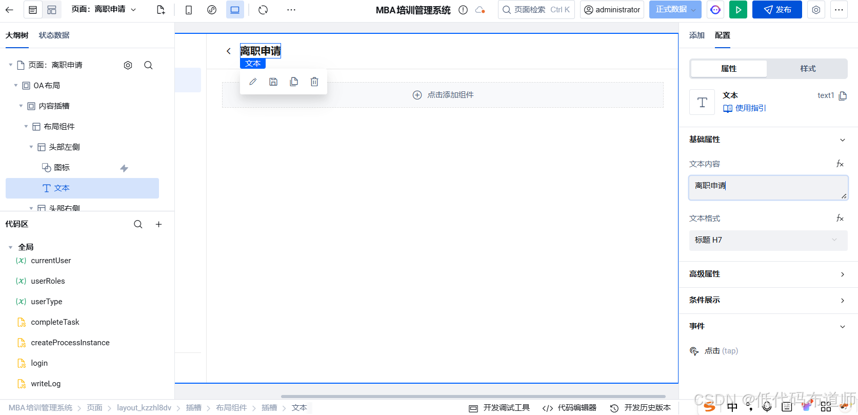Open the AI assistant purple icon

715,10
